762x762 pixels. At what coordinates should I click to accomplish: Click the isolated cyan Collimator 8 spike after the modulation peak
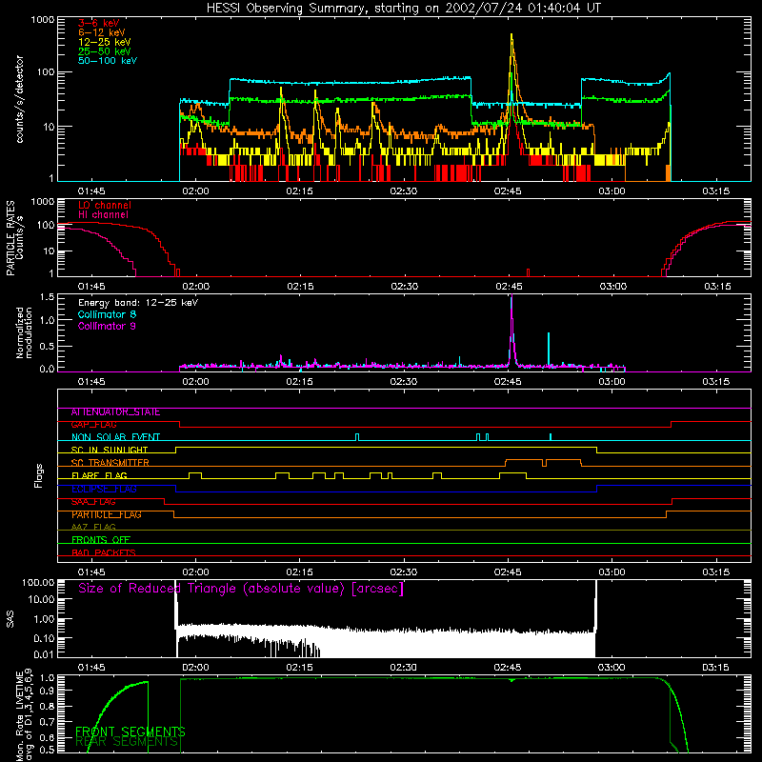549,349
